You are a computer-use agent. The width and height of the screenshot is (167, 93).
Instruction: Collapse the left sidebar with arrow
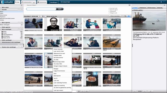tap(21, 5)
